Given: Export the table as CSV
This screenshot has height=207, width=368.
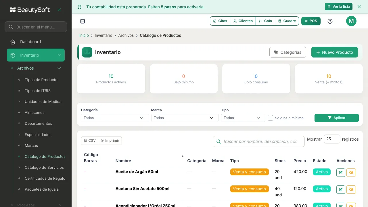Looking at the screenshot, I should 90,141.
